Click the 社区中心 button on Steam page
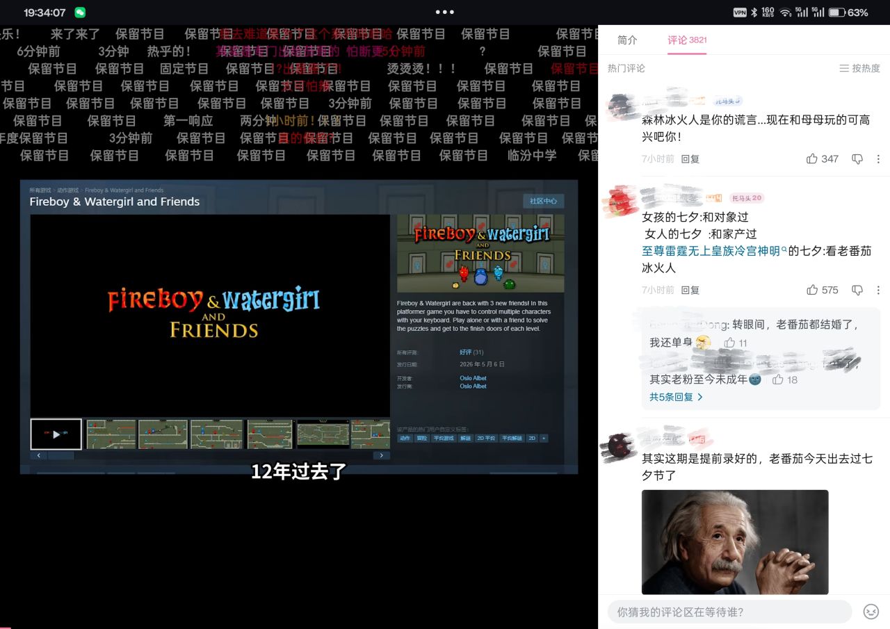This screenshot has height=629, width=890. point(544,201)
